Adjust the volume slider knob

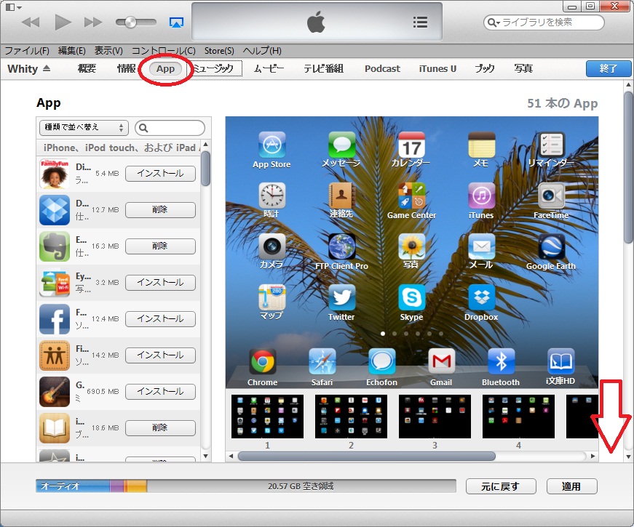click(x=130, y=23)
